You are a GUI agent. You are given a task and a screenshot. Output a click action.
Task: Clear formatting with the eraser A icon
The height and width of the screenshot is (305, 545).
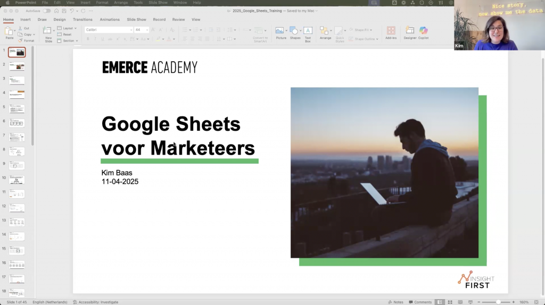click(172, 30)
